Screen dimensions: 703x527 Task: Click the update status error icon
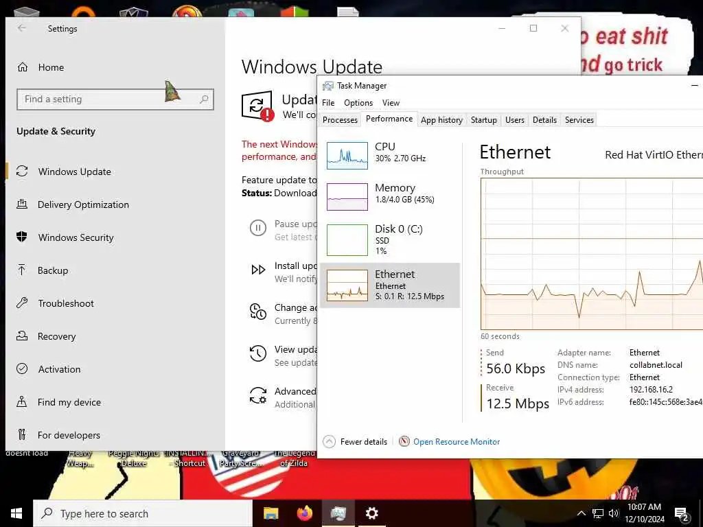[267, 115]
